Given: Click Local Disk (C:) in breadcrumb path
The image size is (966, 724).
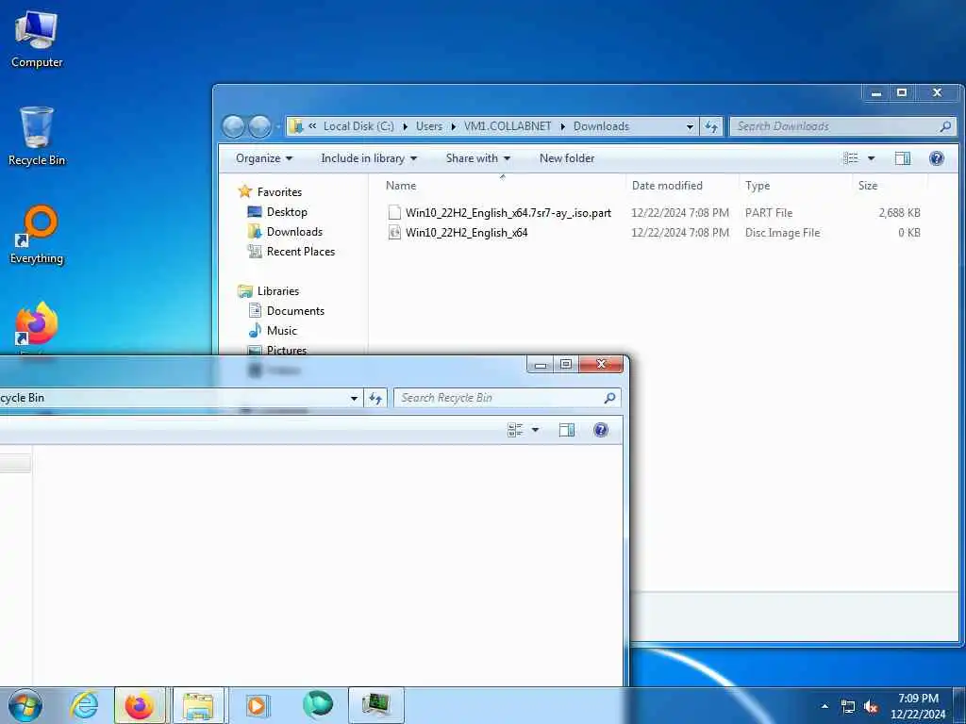Looking at the screenshot, I should click(x=358, y=126).
